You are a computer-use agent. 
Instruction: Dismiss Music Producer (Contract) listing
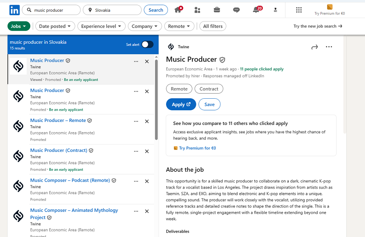point(147,151)
